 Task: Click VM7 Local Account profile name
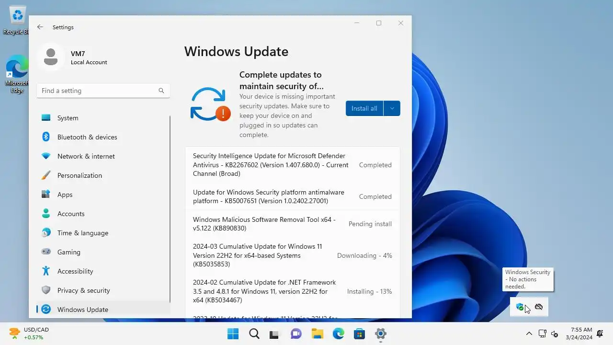[x=89, y=58]
